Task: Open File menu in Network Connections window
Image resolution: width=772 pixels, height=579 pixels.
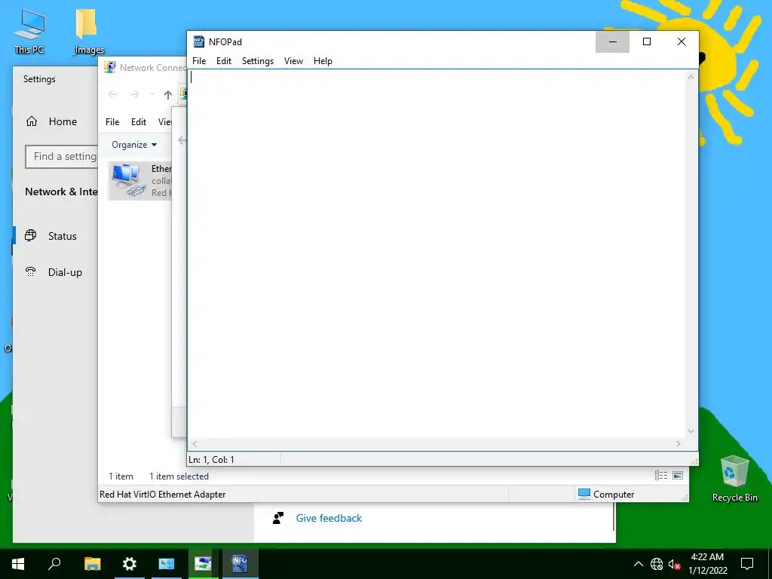Action: [x=112, y=122]
